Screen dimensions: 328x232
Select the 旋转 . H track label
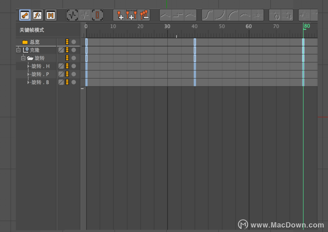tap(40, 66)
